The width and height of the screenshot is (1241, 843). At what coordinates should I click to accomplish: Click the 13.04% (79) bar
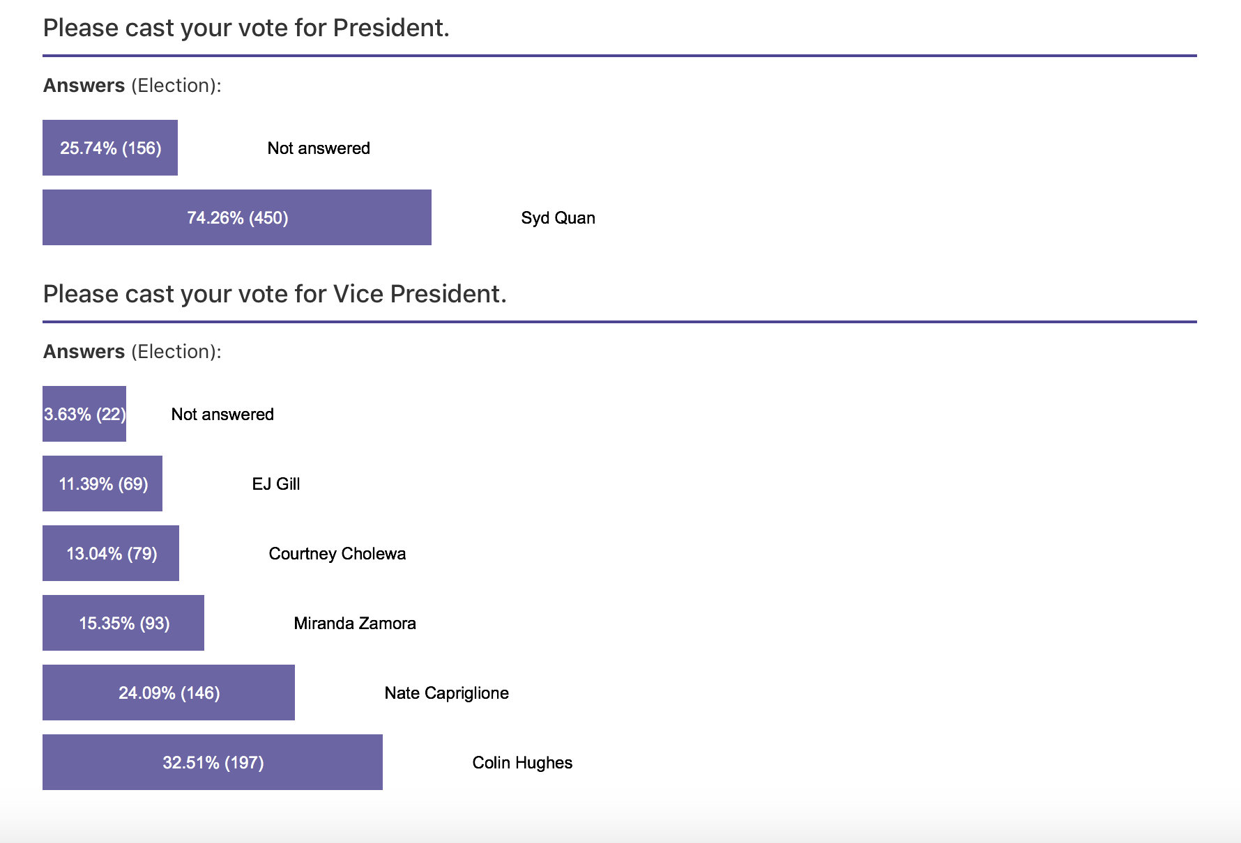[111, 553]
